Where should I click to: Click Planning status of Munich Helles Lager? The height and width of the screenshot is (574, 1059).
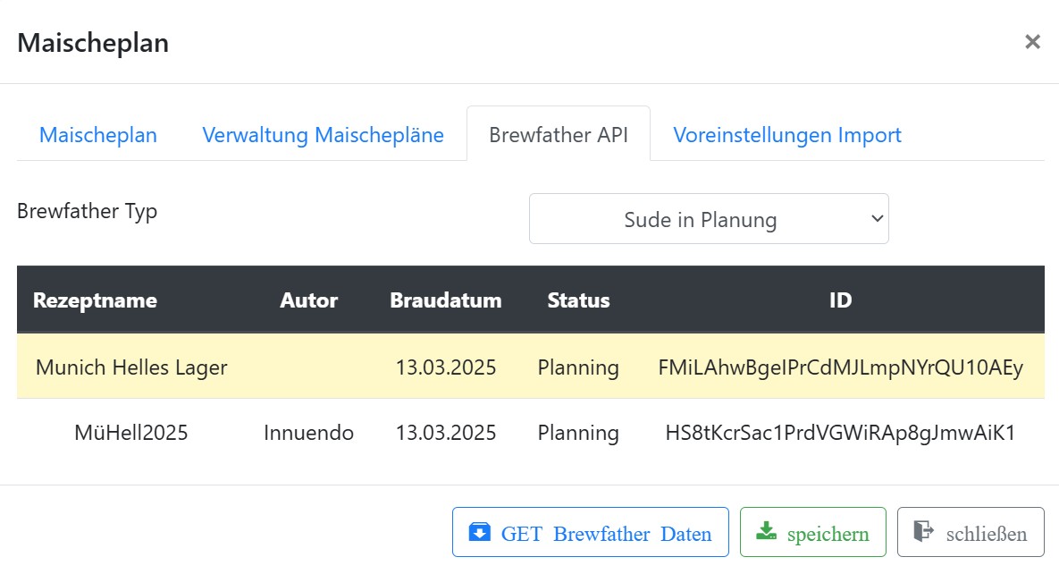click(x=578, y=367)
